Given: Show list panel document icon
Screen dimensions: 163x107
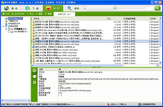Looking at the screenshot, I should tap(34, 83).
